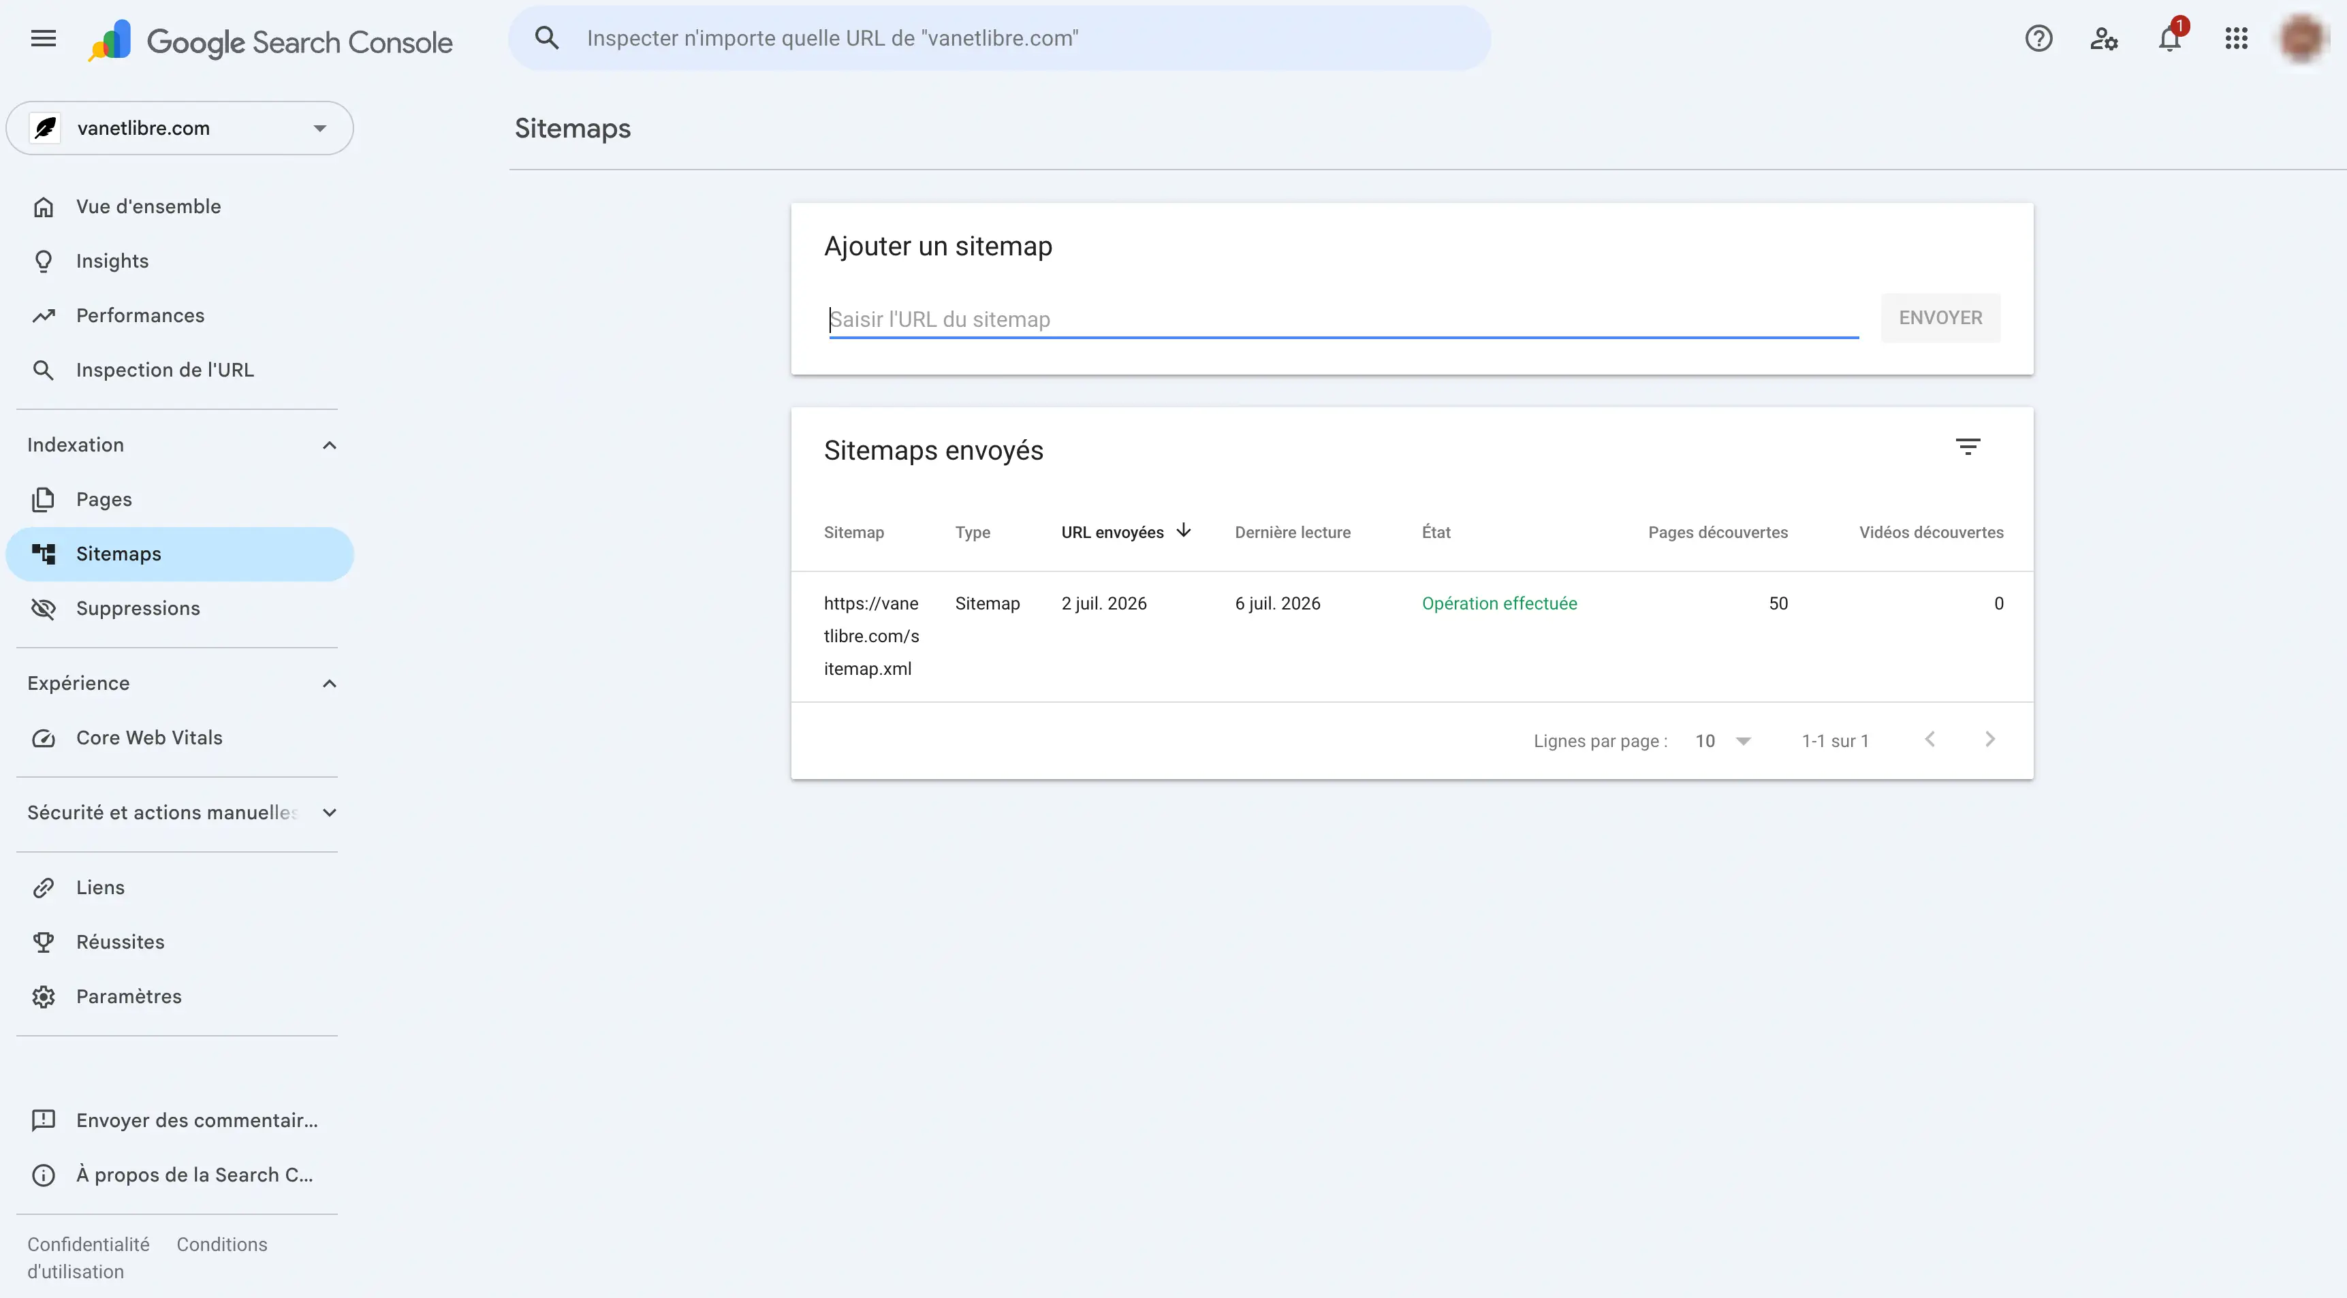Click the Réussites trophy icon

pyautogui.click(x=43, y=942)
